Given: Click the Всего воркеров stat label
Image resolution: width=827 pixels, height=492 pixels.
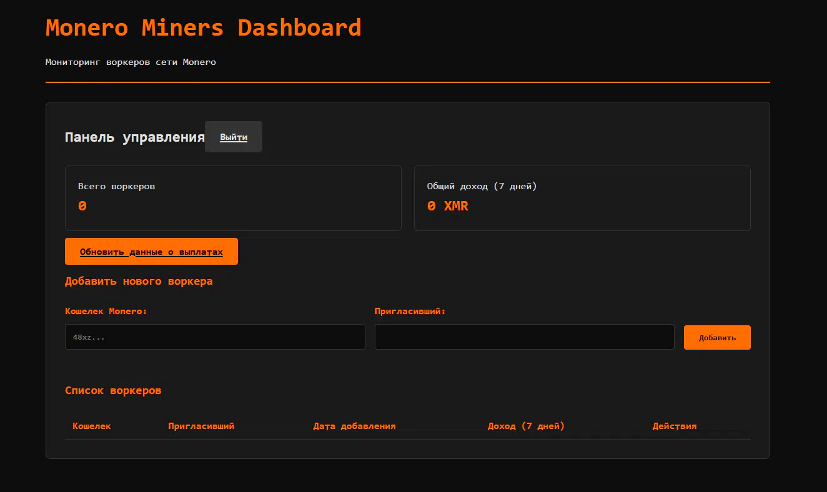Looking at the screenshot, I should click(117, 186).
